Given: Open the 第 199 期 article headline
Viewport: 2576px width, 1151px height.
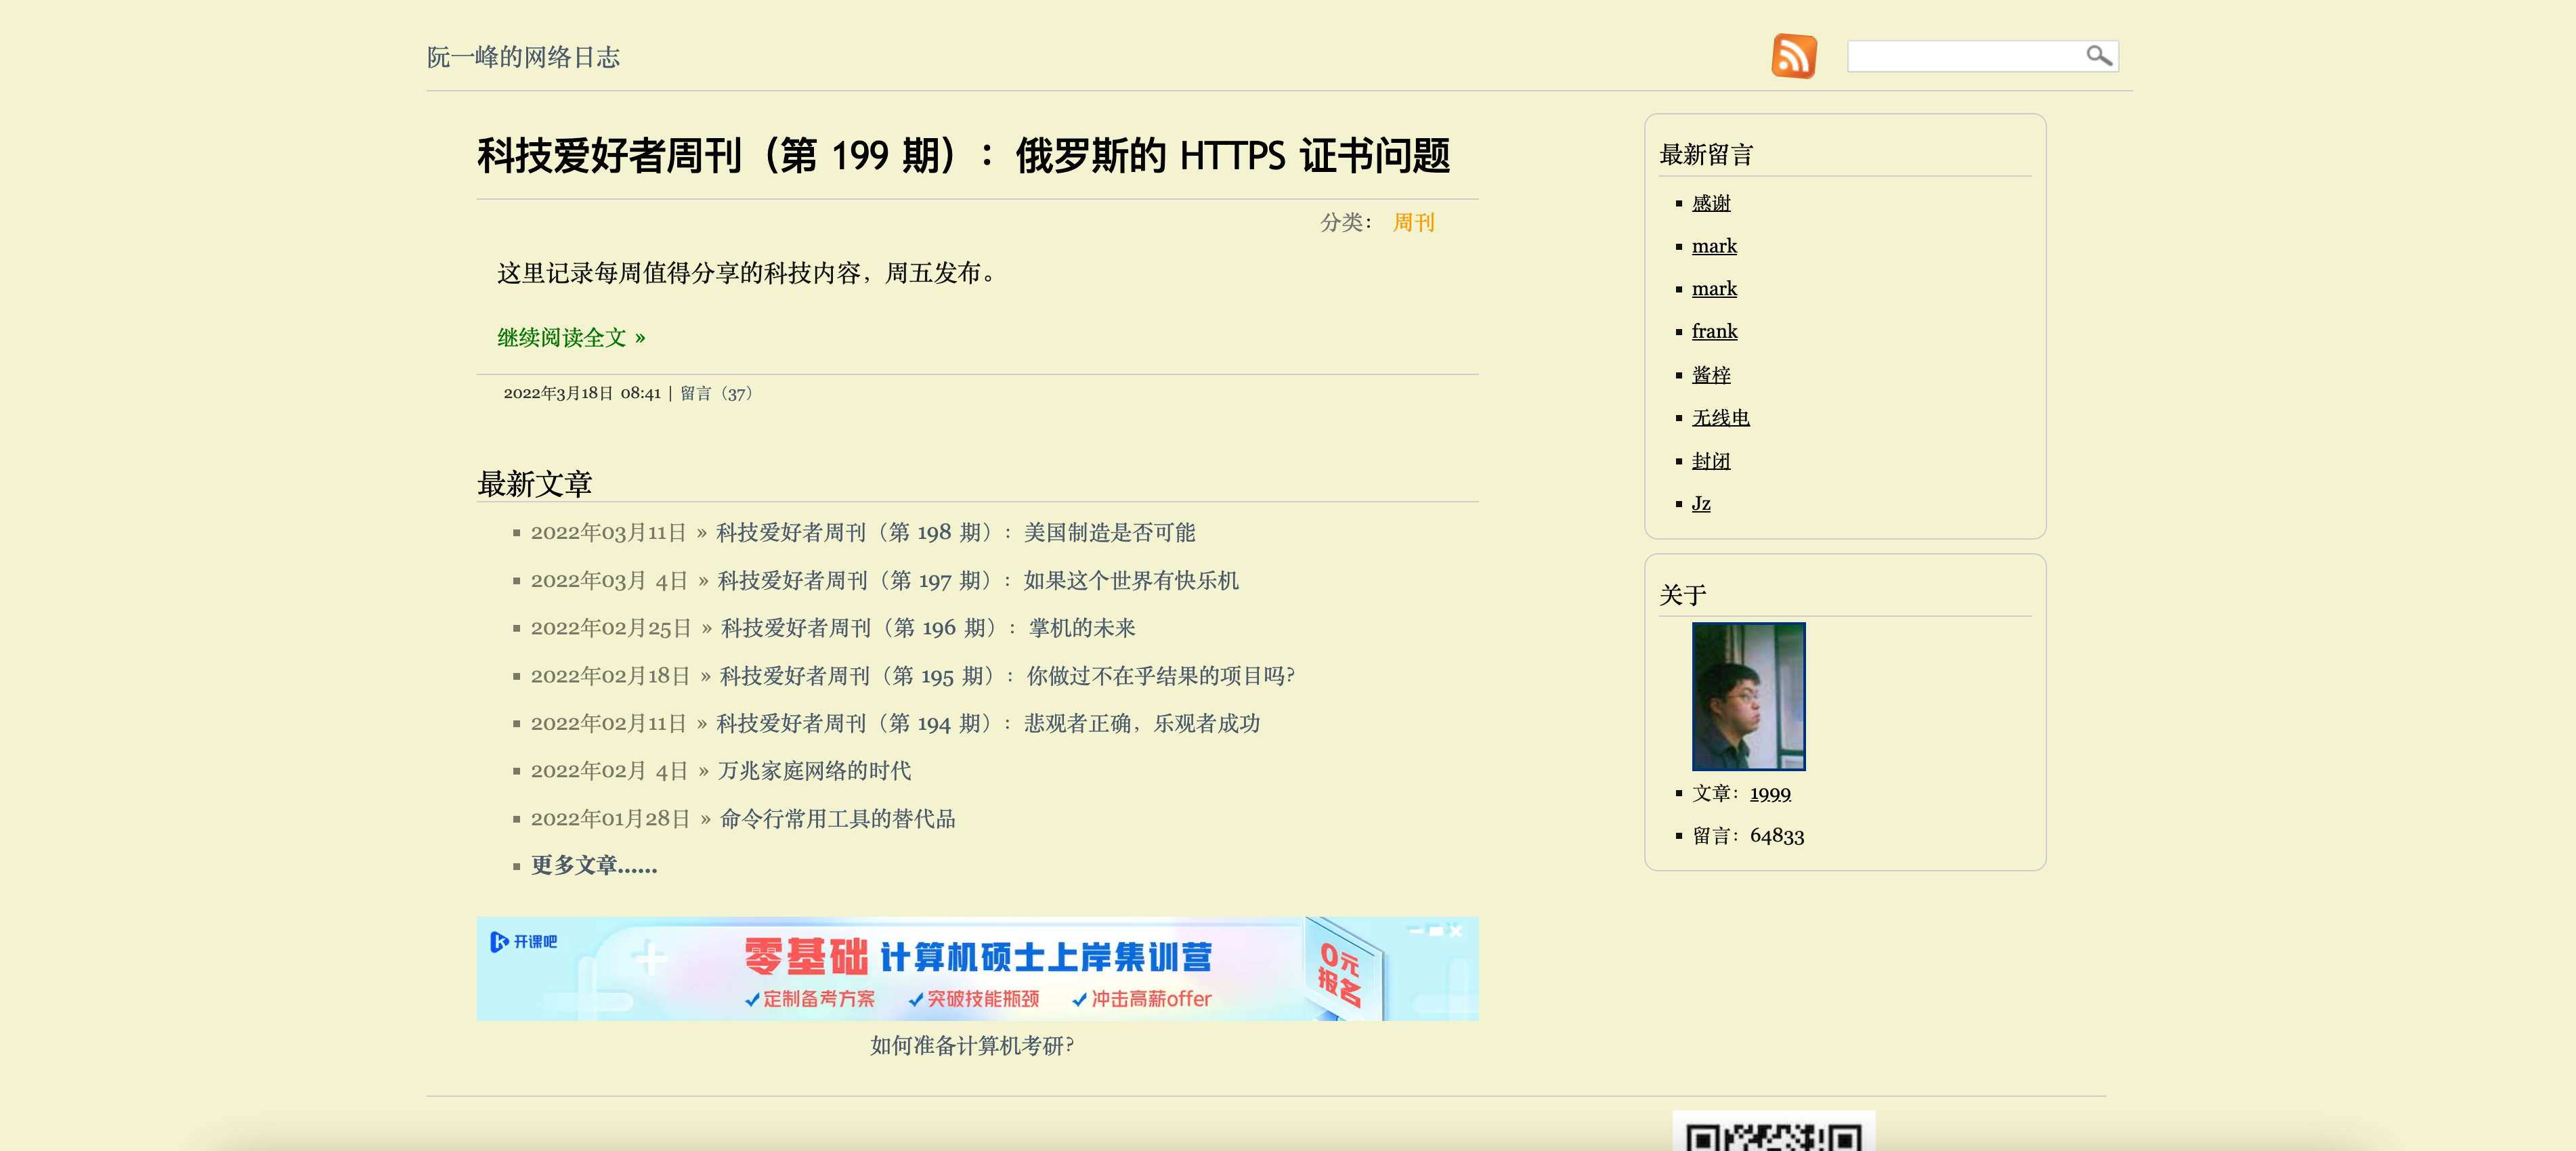Looking at the screenshot, I should point(963,155).
